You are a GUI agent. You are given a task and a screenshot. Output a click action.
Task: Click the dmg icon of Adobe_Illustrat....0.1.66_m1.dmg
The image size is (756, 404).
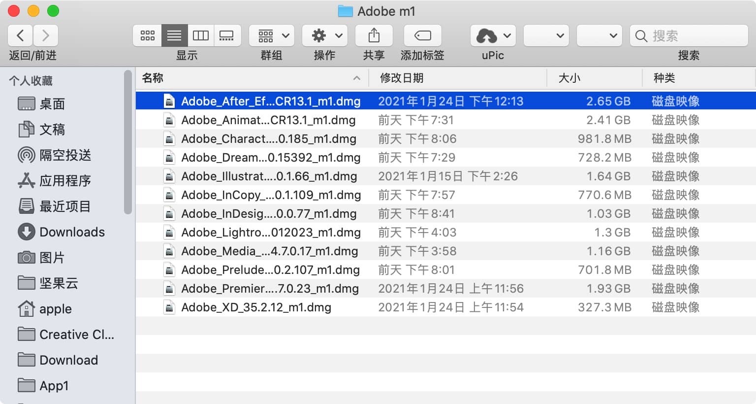[169, 176]
